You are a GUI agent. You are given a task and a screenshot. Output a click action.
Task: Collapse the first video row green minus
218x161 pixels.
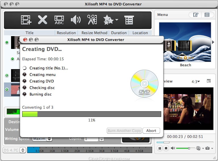pos(7,42)
